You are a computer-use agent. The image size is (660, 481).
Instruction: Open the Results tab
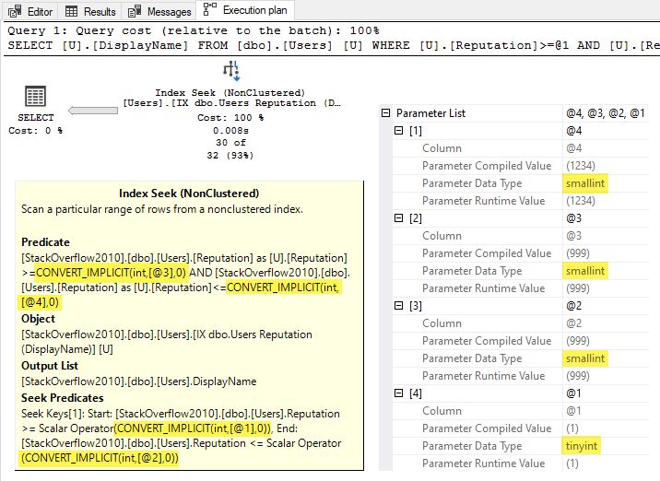coord(90,11)
